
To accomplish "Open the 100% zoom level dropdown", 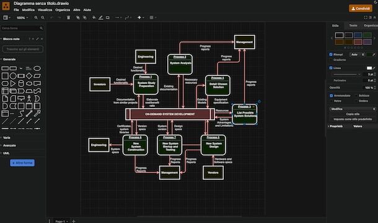I will (x=22, y=17).
